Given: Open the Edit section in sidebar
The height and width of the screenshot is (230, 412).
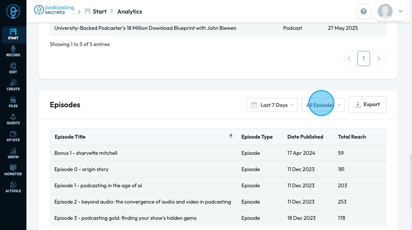Looking at the screenshot, I should (13, 68).
